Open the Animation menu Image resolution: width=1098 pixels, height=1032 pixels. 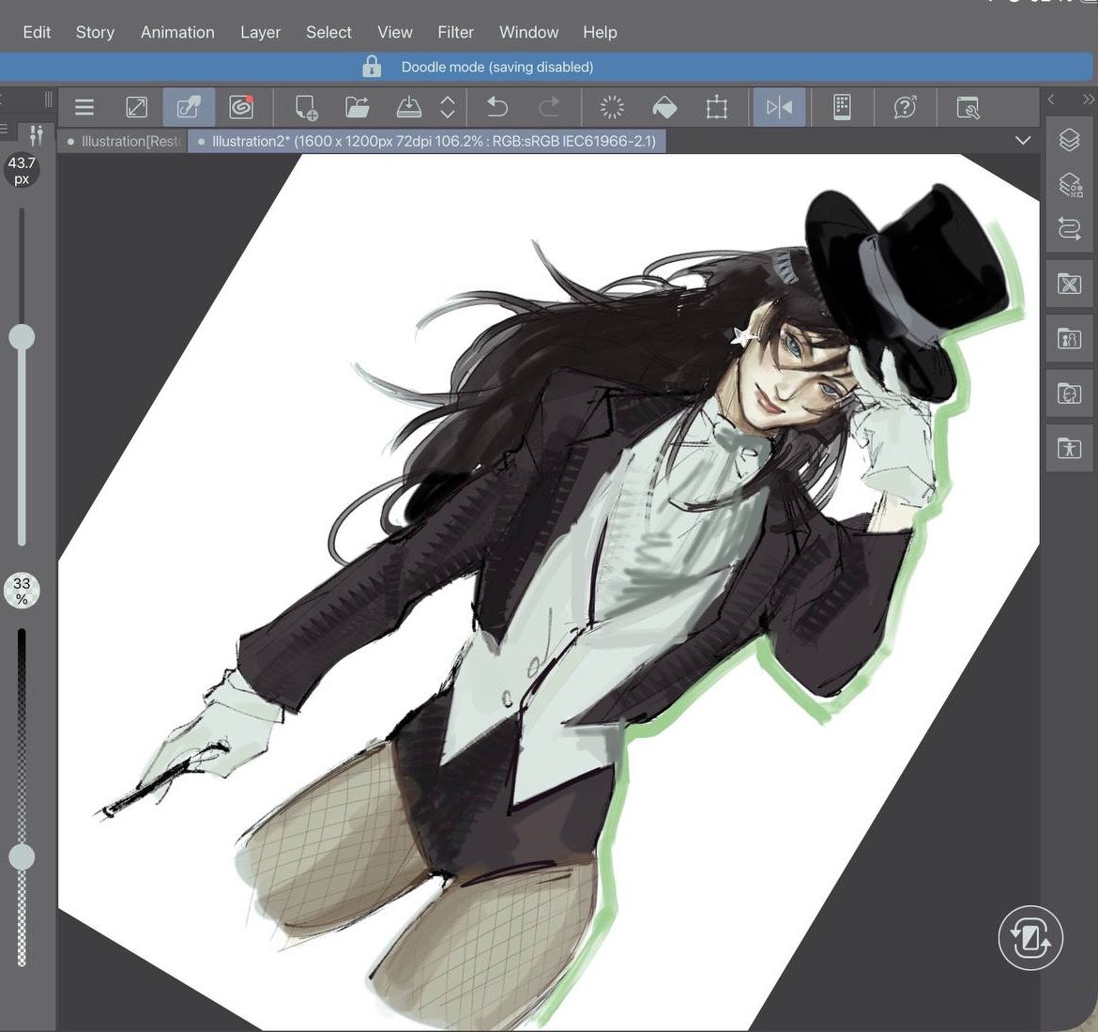pyautogui.click(x=177, y=32)
